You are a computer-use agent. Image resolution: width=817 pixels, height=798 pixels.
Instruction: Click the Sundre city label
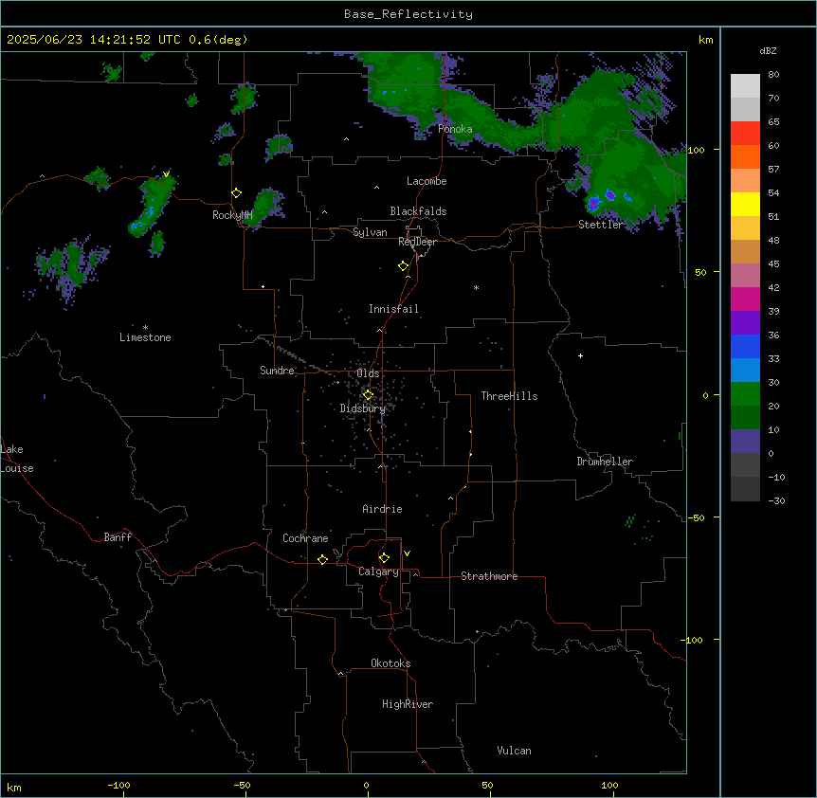(277, 371)
